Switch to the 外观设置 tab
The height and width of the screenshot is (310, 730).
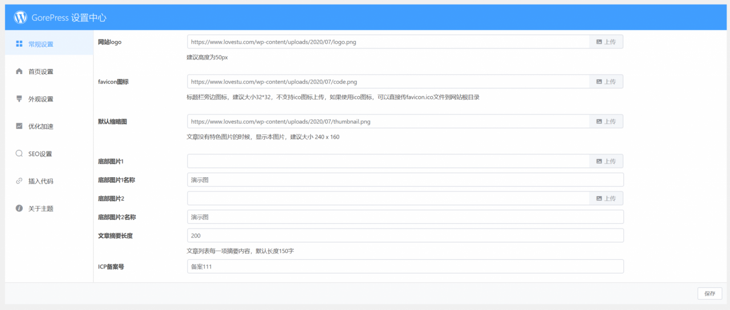(x=41, y=99)
